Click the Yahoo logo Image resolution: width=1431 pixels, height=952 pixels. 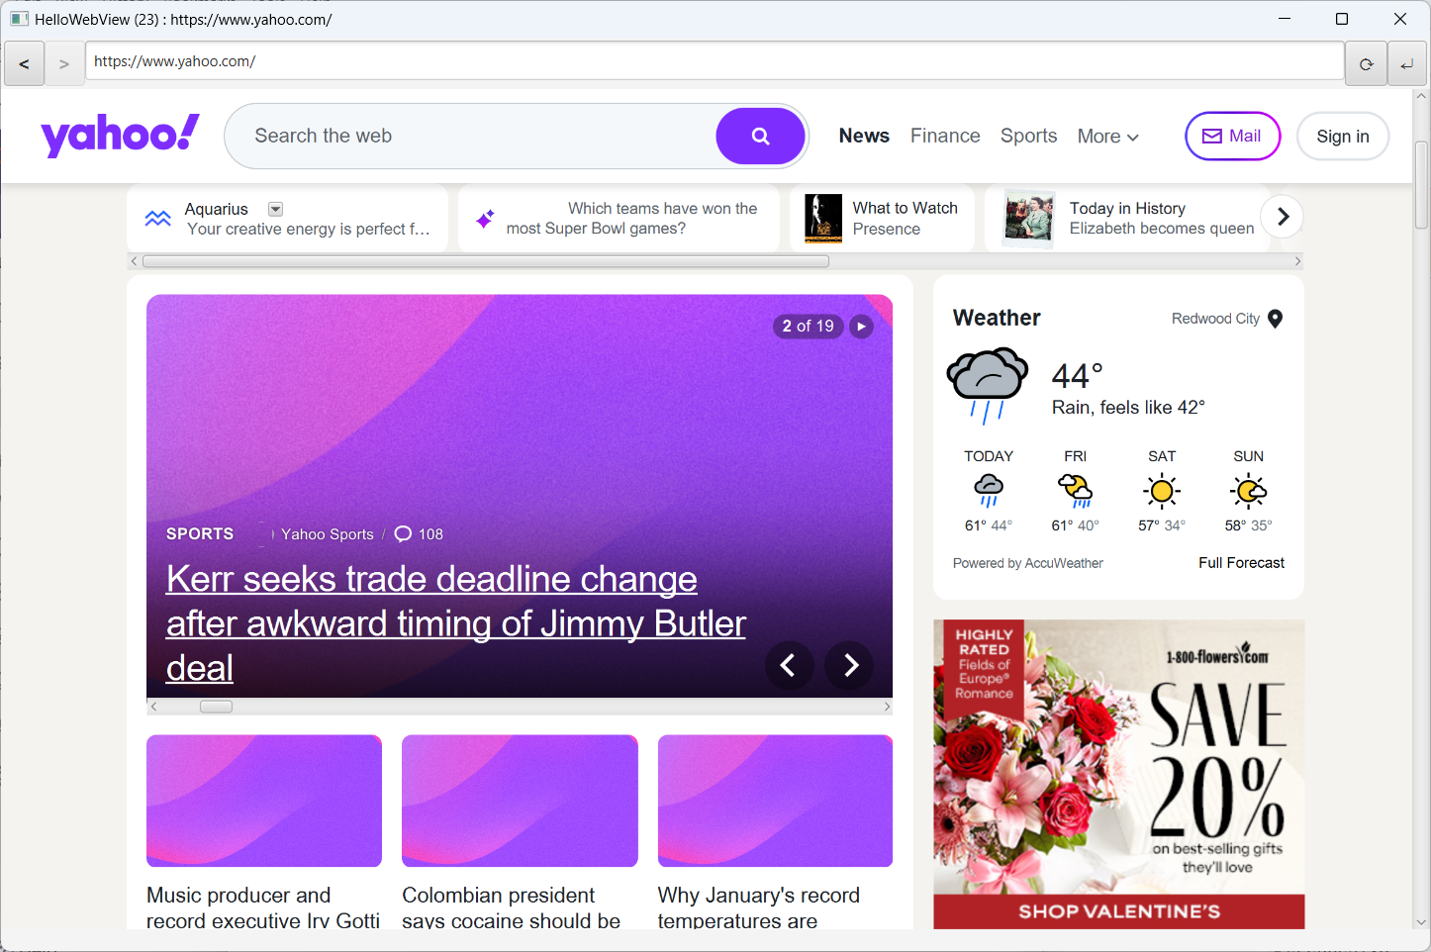[x=120, y=136]
